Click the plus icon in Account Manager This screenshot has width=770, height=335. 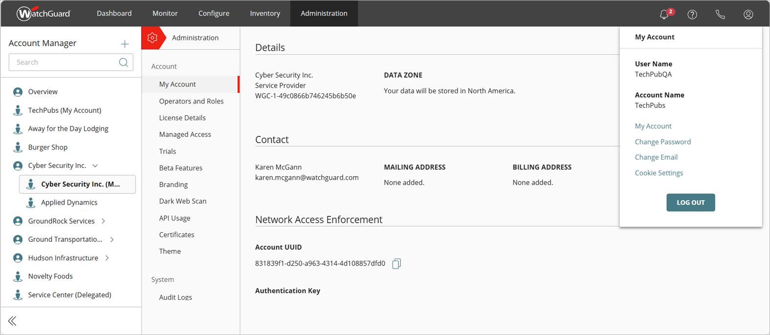coord(125,44)
